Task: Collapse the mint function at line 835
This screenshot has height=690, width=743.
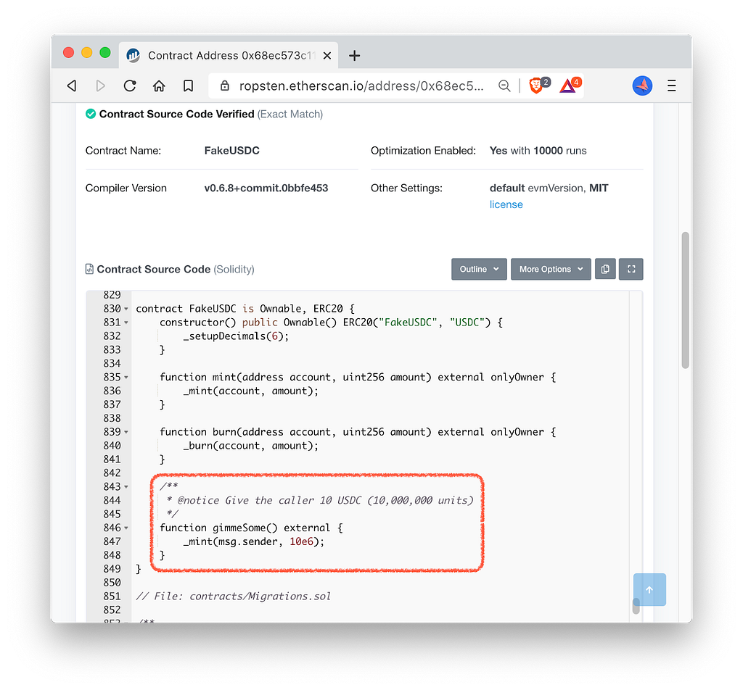Action: (126, 378)
